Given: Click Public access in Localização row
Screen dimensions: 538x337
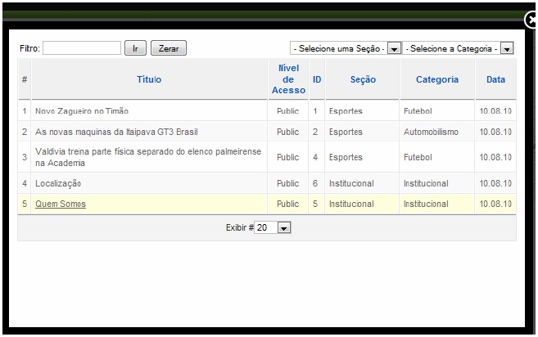Looking at the screenshot, I should (288, 183).
